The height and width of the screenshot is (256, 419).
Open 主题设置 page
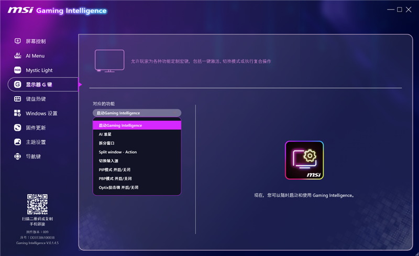[x=36, y=142]
